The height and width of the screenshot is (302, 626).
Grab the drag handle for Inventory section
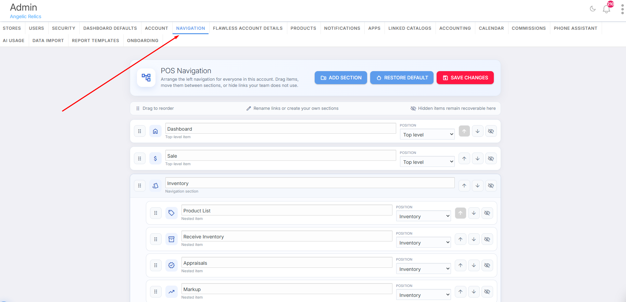pos(140,186)
